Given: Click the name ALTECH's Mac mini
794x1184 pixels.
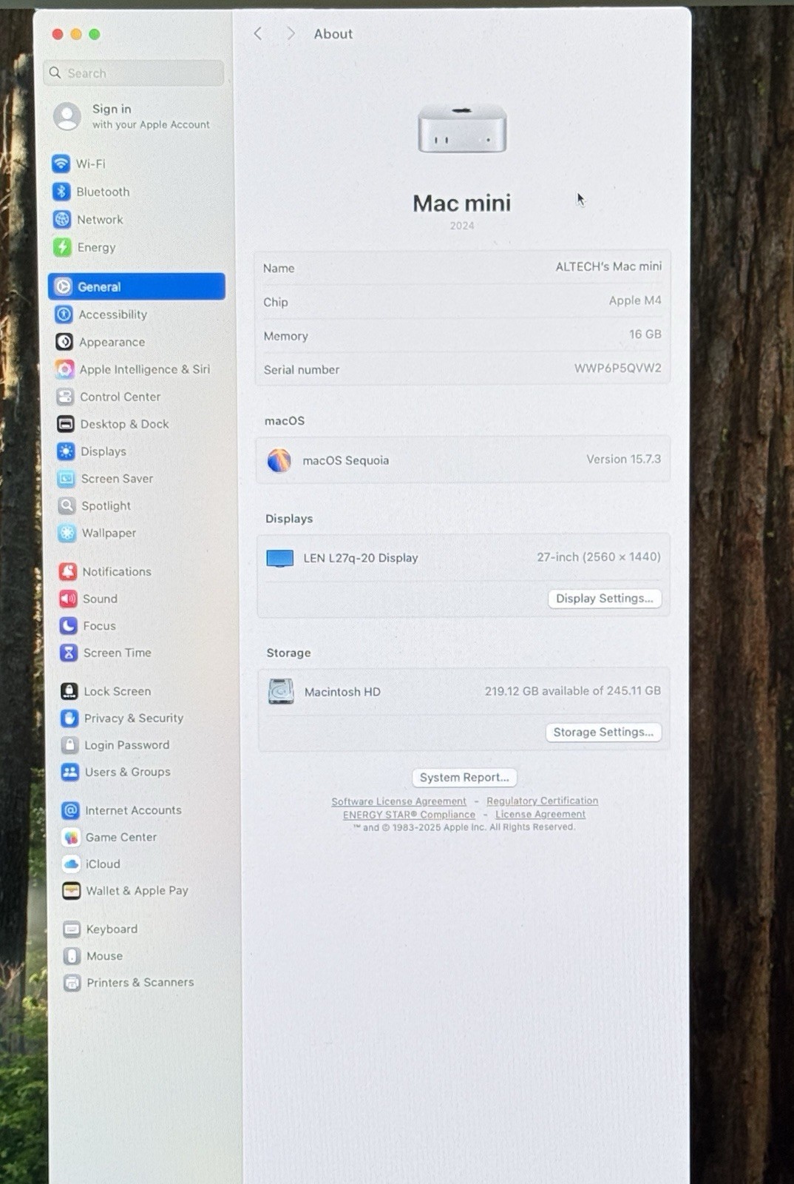Looking at the screenshot, I should [608, 266].
